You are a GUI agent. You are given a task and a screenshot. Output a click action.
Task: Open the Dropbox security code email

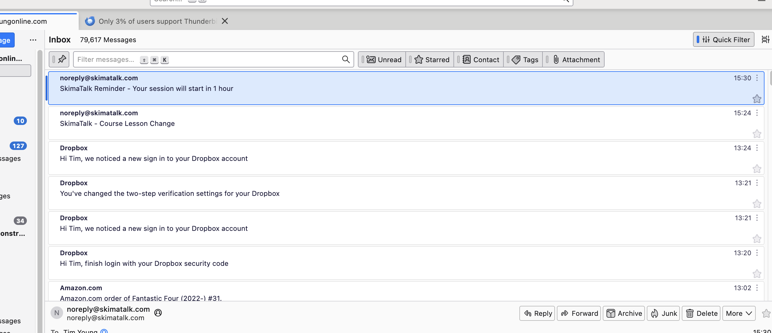click(x=406, y=263)
